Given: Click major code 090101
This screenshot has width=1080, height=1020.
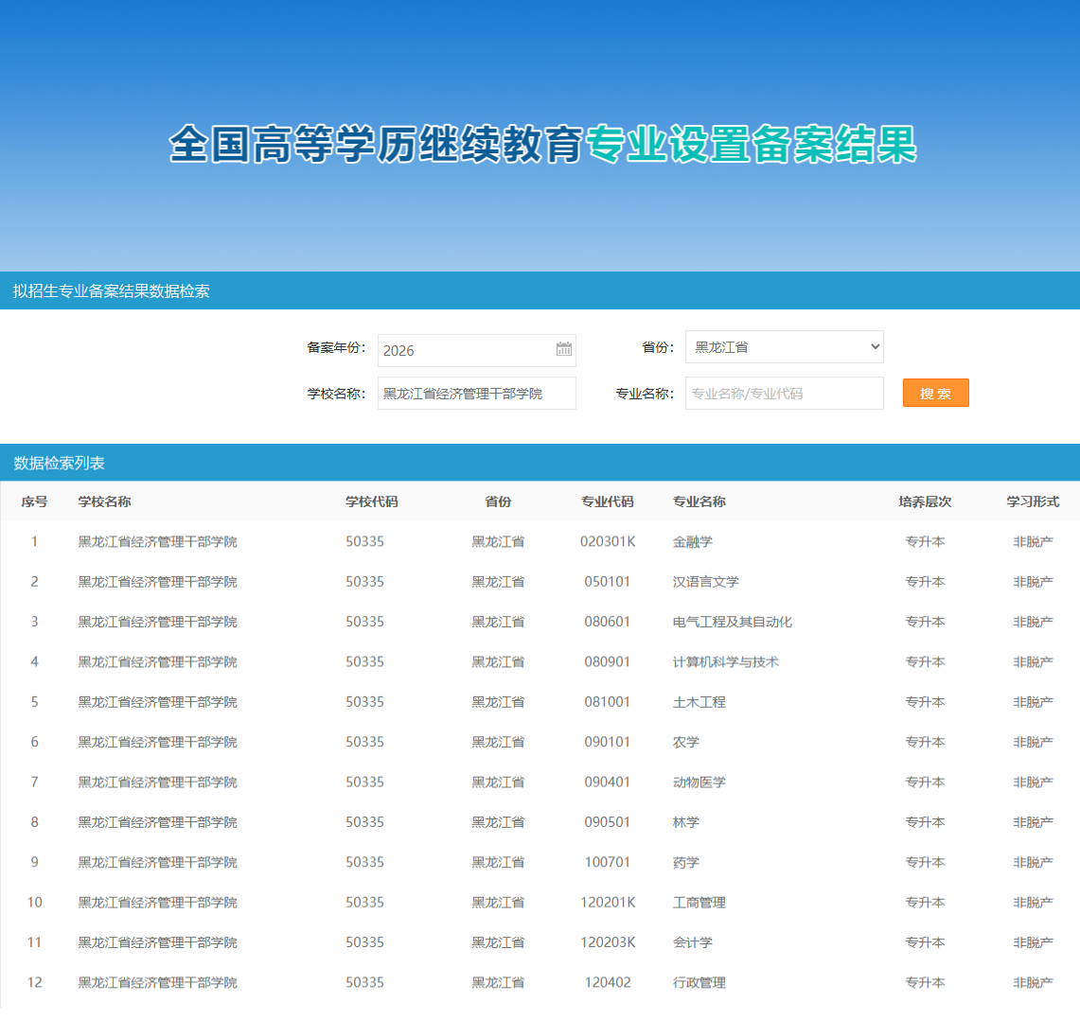Looking at the screenshot, I should pos(608,742).
